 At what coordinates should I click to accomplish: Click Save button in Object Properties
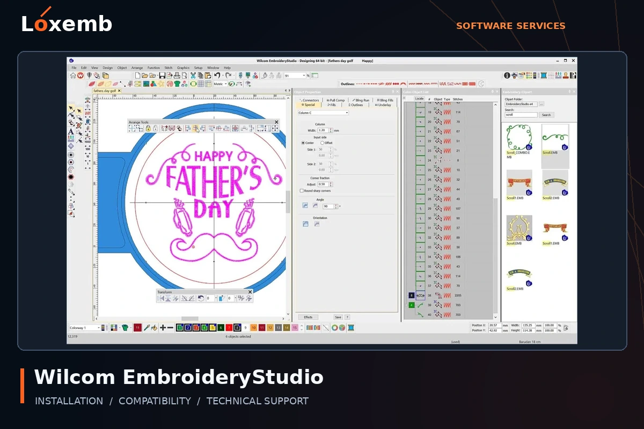pyautogui.click(x=338, y=317)
